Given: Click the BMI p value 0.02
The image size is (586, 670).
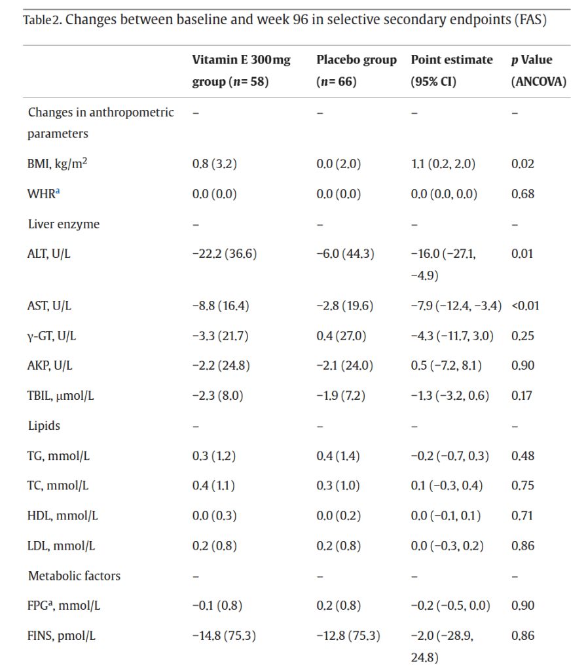Looking at the screenshot, I should pyautogui.click(x=522, y=164).
